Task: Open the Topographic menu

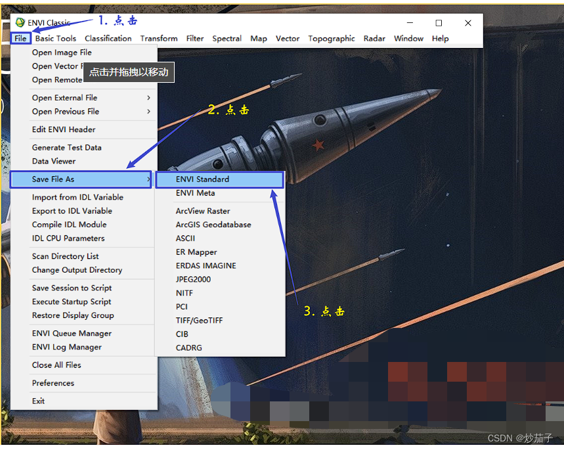Action: 332,39
